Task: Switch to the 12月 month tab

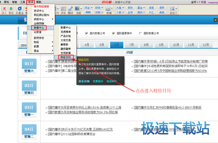Action: click(x=206, y=45)
